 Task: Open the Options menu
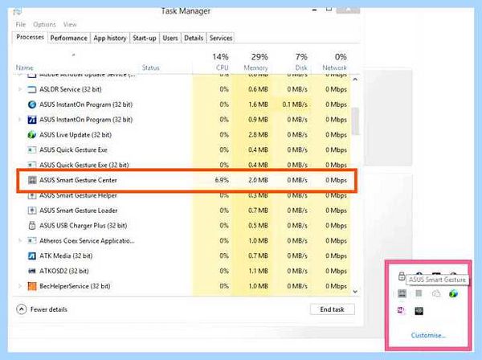44,24
